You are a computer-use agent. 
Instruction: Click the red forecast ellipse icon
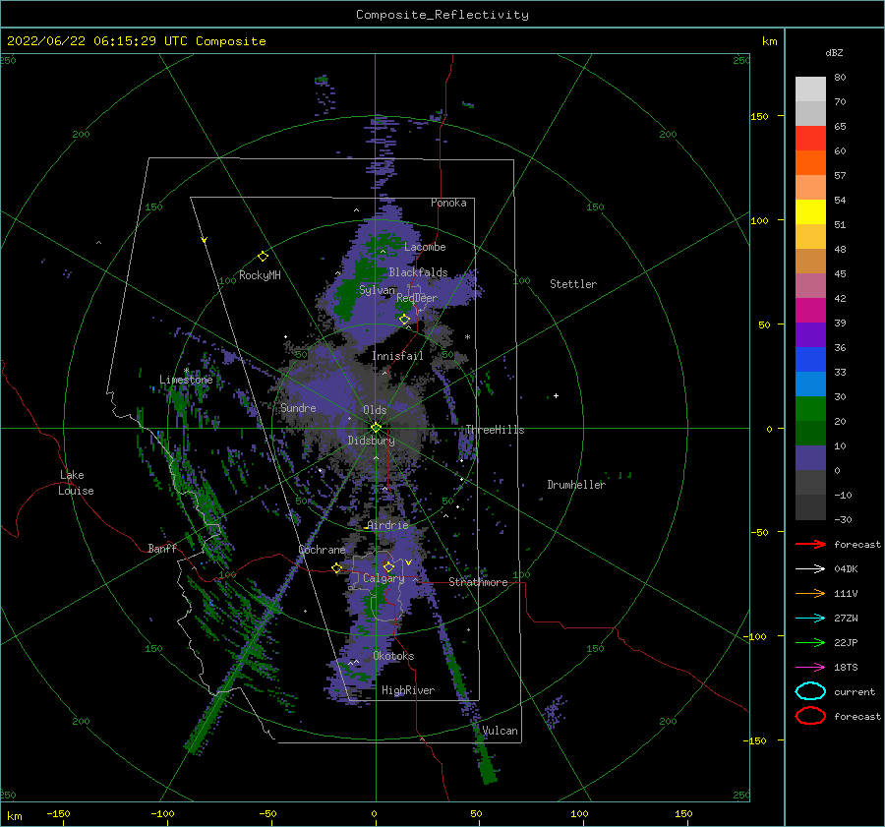(x=810, y=716)
